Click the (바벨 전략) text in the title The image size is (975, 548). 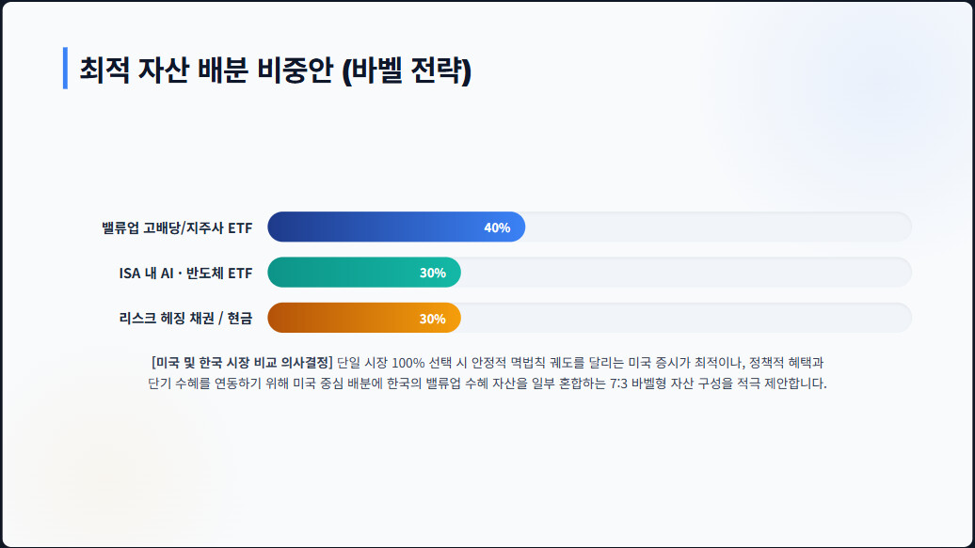point(407,70)
